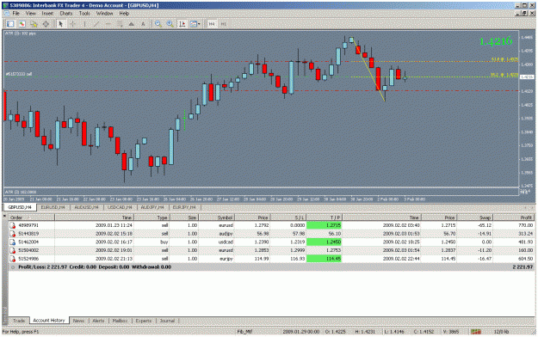Open the Journal terminal tab
The image size is (538, 337).
(167, 321)
